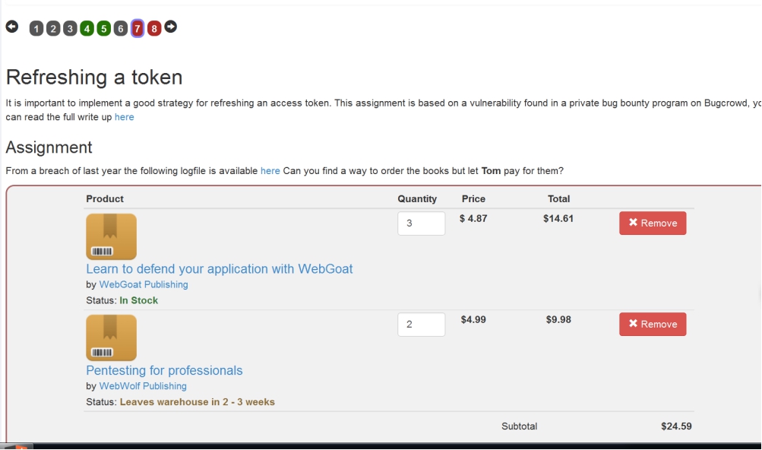Open the logfile 'here' link

[x=270, y=171]
